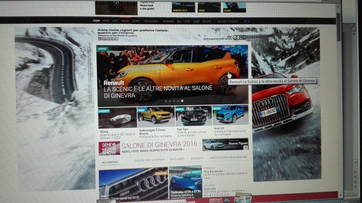Image resolution: width=362 pixels, height=203 pixels.
Task: Click the vertical scrollbar thumb
Action: [x=339, y=26]
